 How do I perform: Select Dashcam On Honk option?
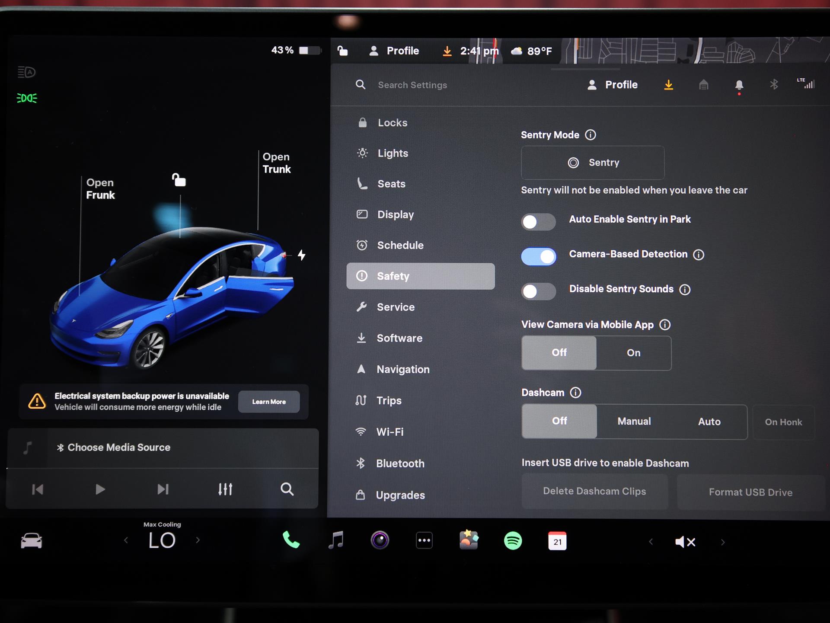click(x=784, y=422)
